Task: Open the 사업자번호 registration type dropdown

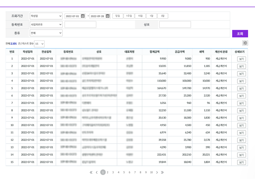Action: 46,25
